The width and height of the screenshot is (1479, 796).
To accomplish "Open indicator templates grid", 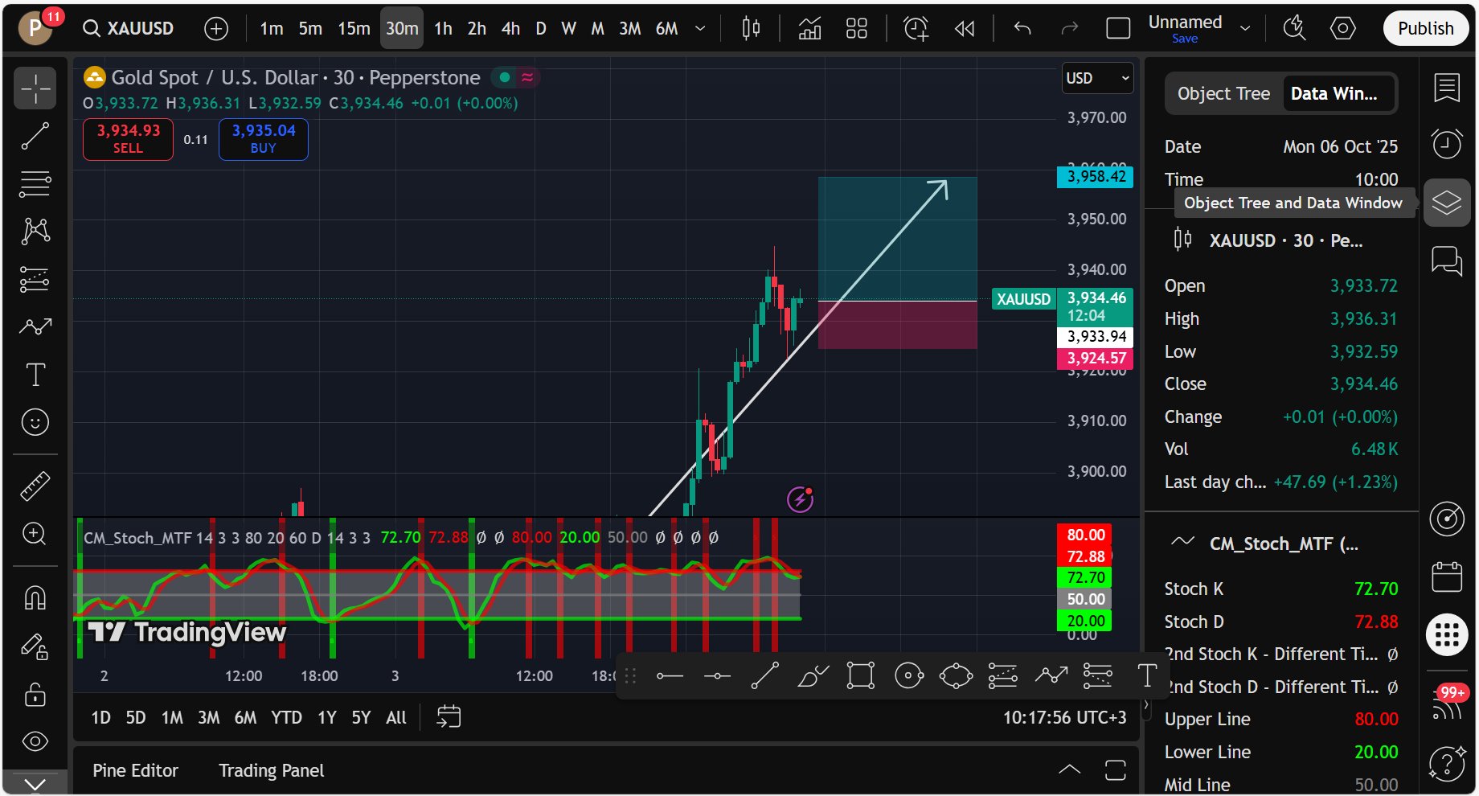I will tap(857, 29).
